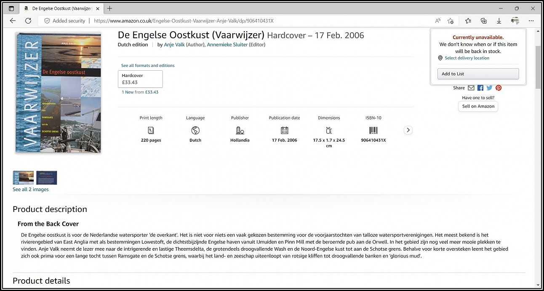544x291 pixels.
Task: Open Settings and more menu
Action: 531,21
